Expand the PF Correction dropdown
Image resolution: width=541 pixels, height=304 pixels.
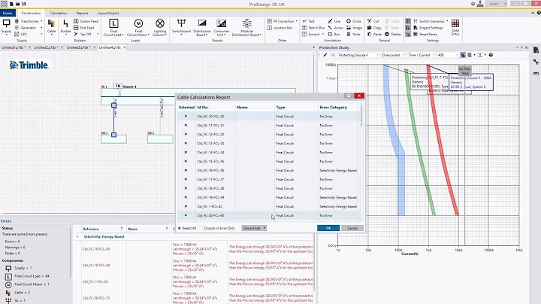tap(296, 21)
